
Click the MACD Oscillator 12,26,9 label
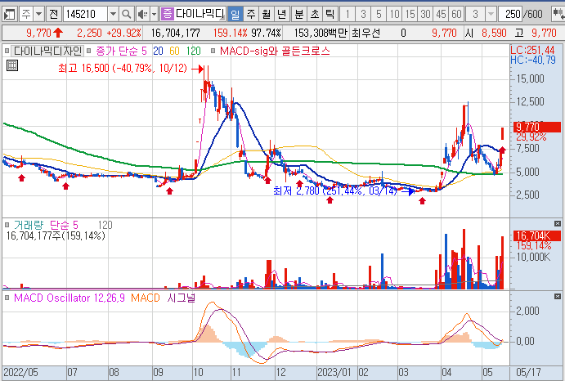[x=70, y=298]
